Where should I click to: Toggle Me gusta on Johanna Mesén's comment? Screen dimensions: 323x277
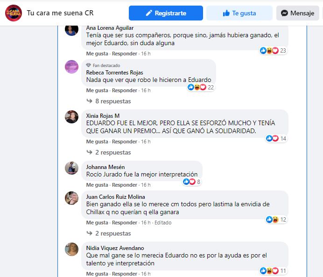(x=97, y=185)
